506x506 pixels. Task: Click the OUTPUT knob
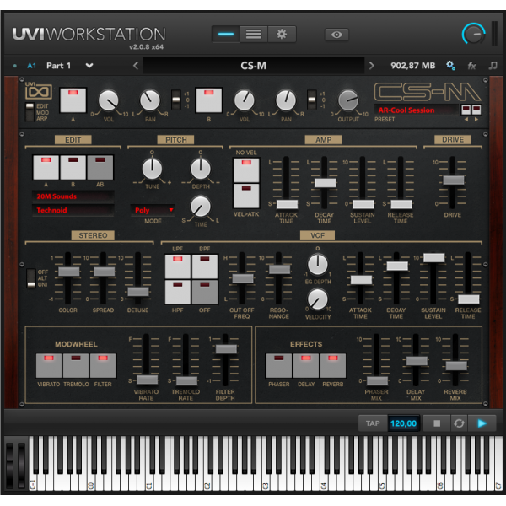click(x=348, y=100)
